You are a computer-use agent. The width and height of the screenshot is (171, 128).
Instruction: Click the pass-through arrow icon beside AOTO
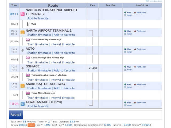coord(22,50)
